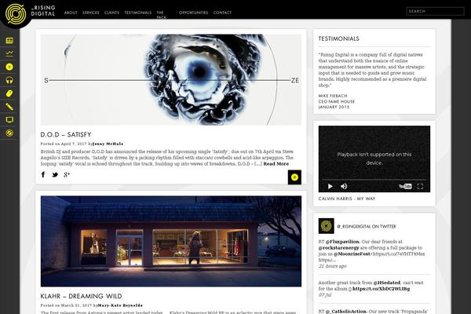Open the Services menu item

click(x=91, y=13)
